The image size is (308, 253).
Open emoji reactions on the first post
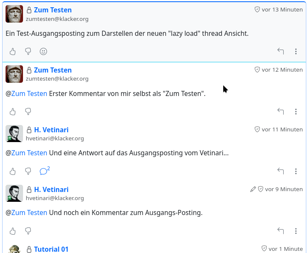[43, 52]
